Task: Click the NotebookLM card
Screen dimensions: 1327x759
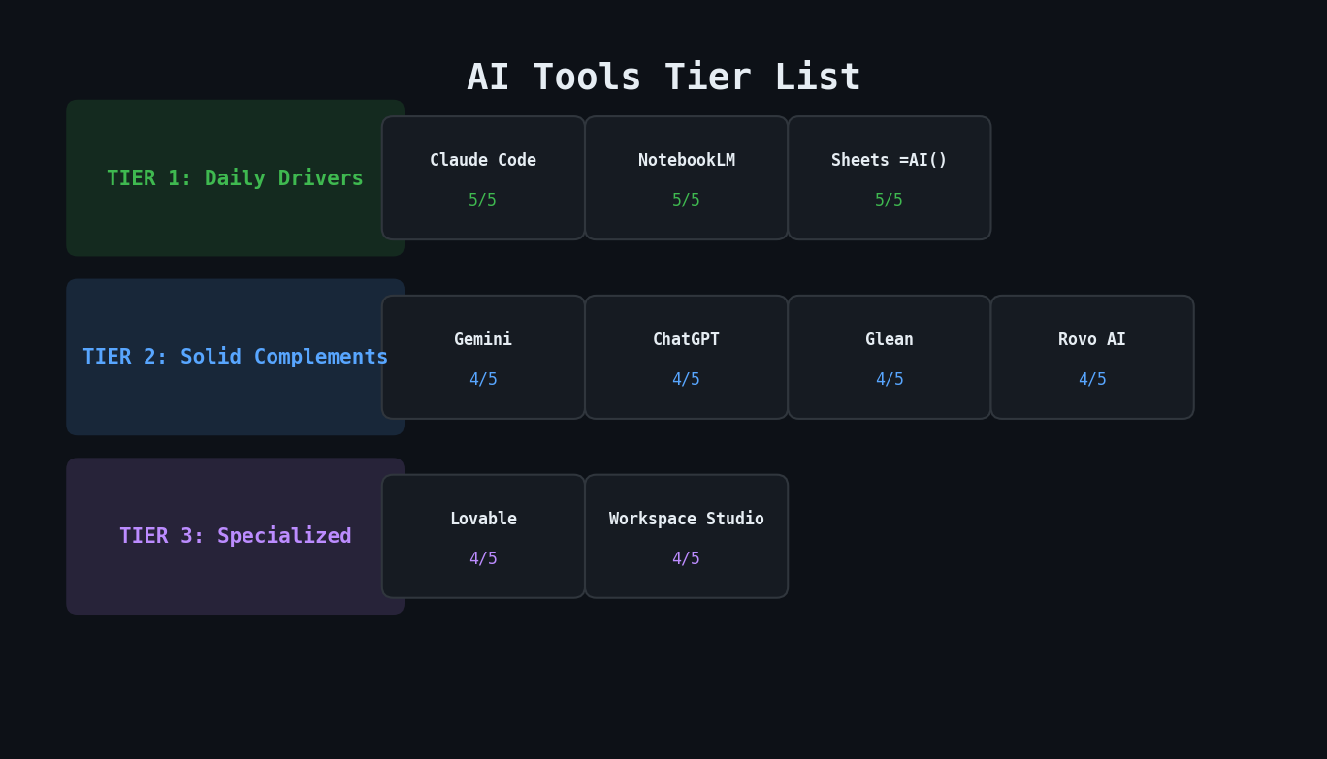Action: pyautogui.click(x=686, y=177)
